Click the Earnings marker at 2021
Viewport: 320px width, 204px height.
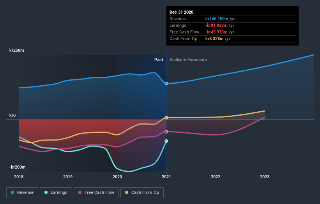pos(166,141)
